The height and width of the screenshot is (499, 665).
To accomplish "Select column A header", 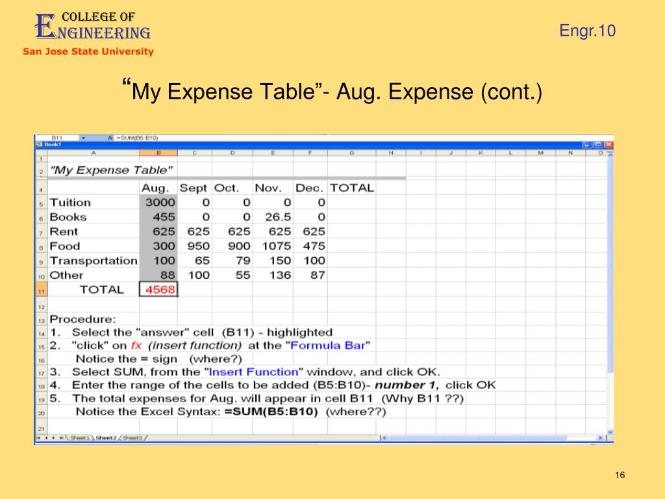I will click(94, 153).
